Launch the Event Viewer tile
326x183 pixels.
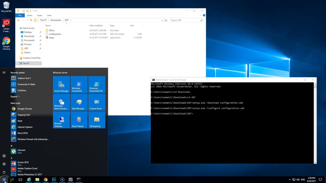coord(79,120)
